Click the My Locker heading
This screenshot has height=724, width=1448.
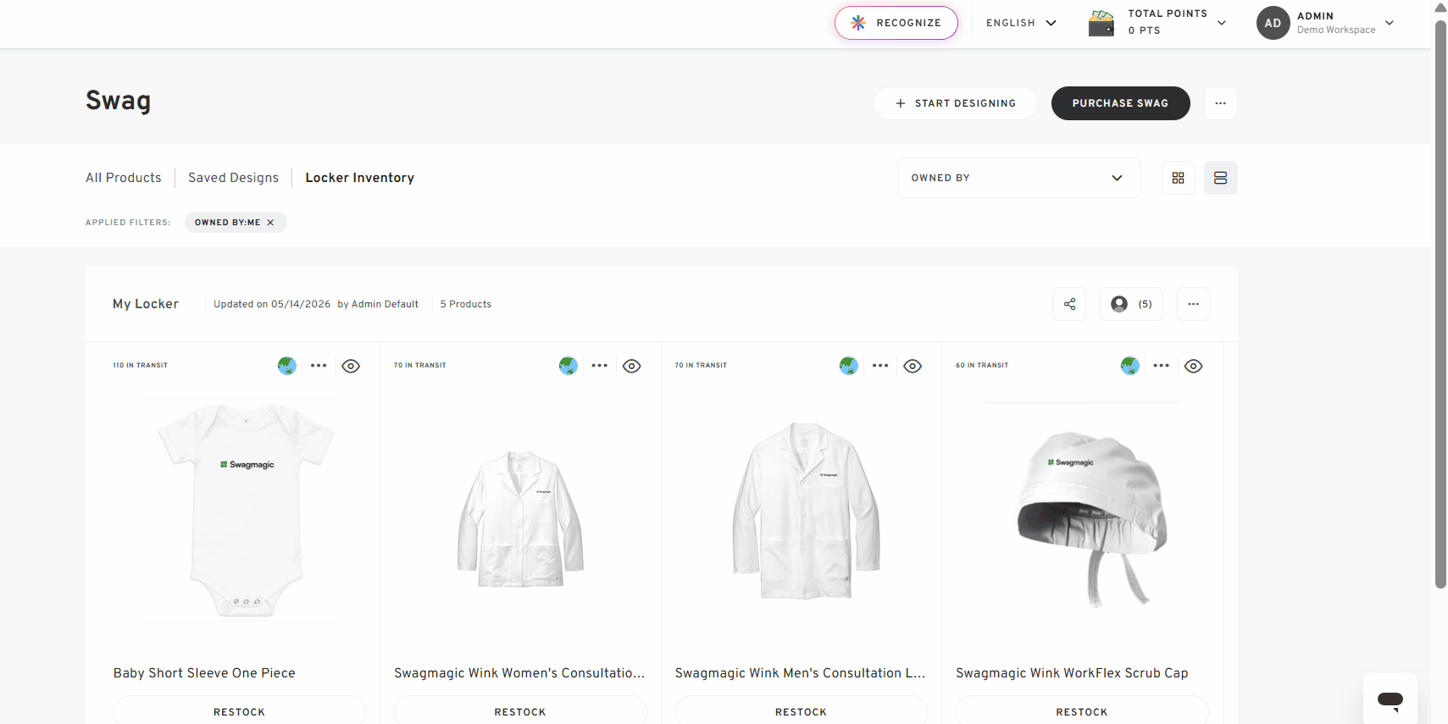tap(146, 304)
